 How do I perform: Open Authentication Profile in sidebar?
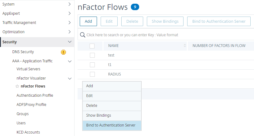click(x=35, y=95)
